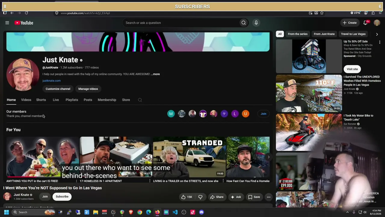Show next For You videos with arrow

[x=269, y=157]
